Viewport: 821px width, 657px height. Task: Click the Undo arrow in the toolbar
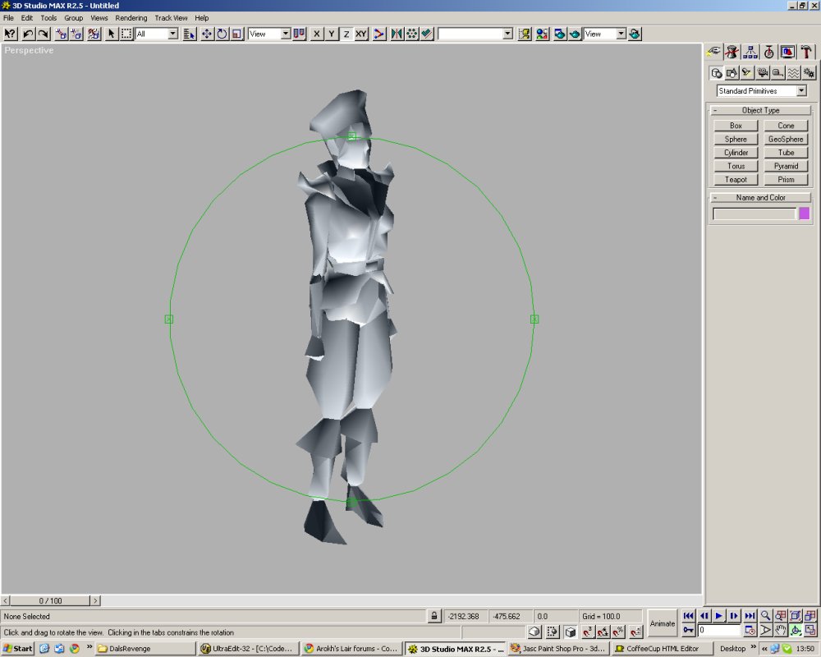(x=28, y=34)
